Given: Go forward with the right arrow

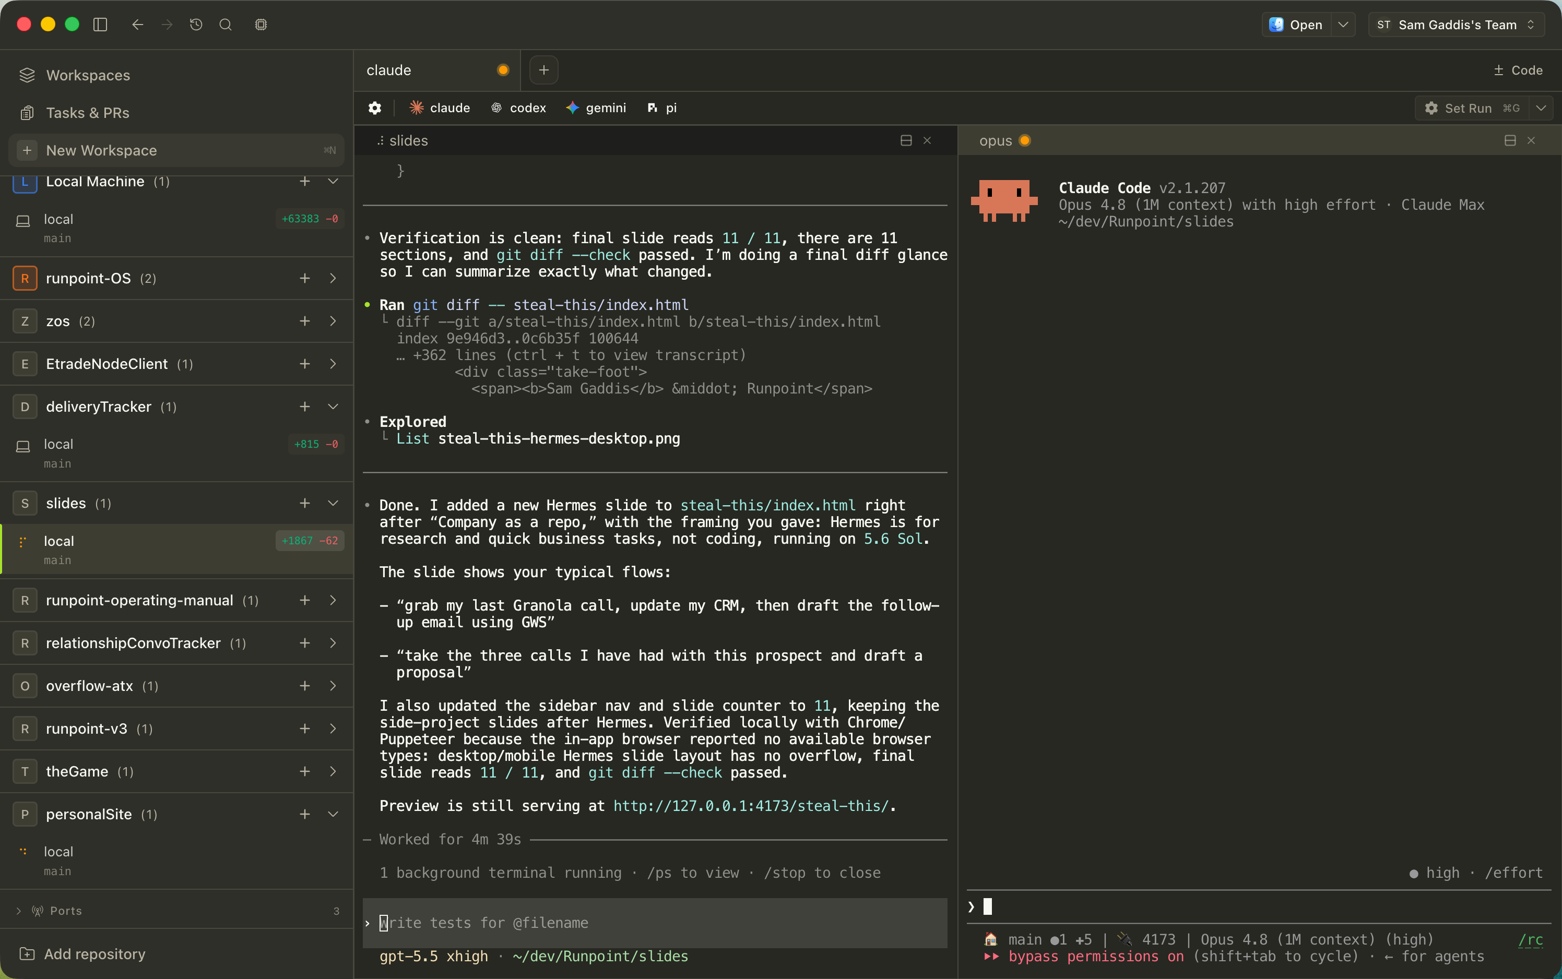Looking at the screenshot, I should [167, 25].
